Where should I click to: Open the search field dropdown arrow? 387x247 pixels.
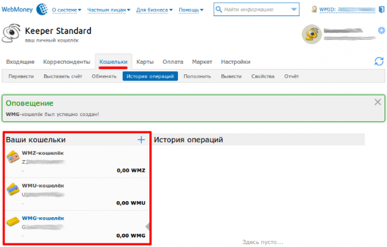click(294, 10)
